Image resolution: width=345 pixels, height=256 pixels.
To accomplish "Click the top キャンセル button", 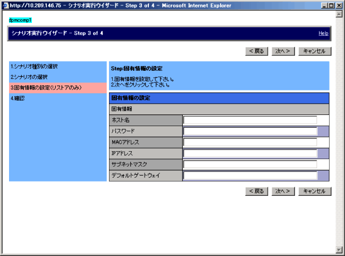I will point(315,51).
